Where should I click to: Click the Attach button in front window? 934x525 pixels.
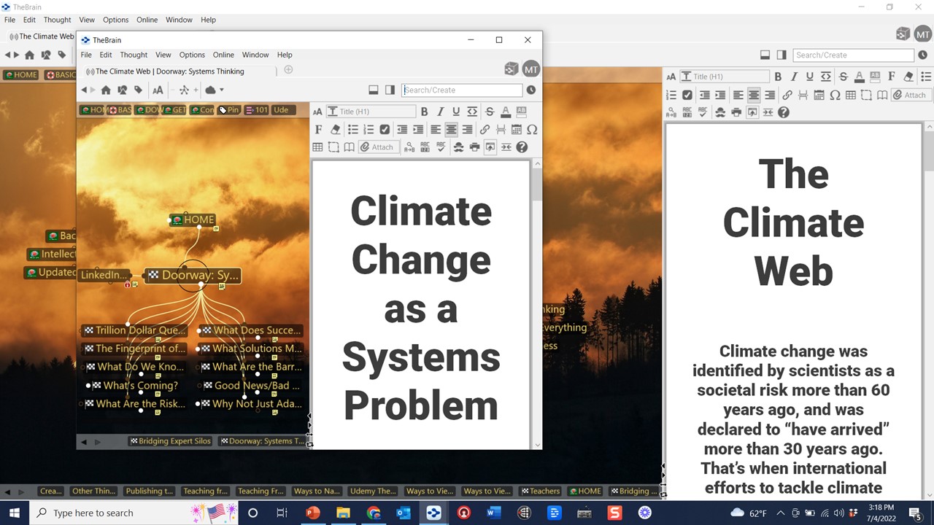coord(377,147)
